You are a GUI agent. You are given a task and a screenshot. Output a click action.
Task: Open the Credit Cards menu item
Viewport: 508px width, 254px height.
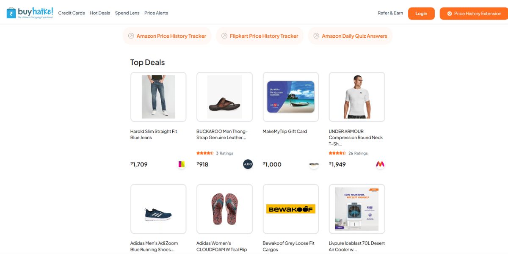click(71, 13)
